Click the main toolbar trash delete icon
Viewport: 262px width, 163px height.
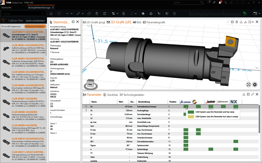coord(97,14)
